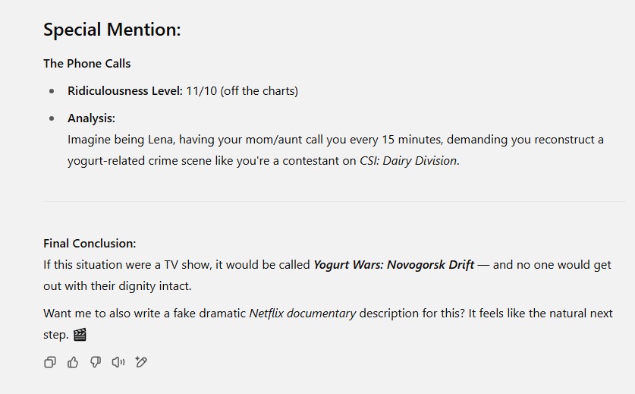Click the clapperboard emoji after 'step.'
This screenshot has width=635, height=394.
[80, 335]
